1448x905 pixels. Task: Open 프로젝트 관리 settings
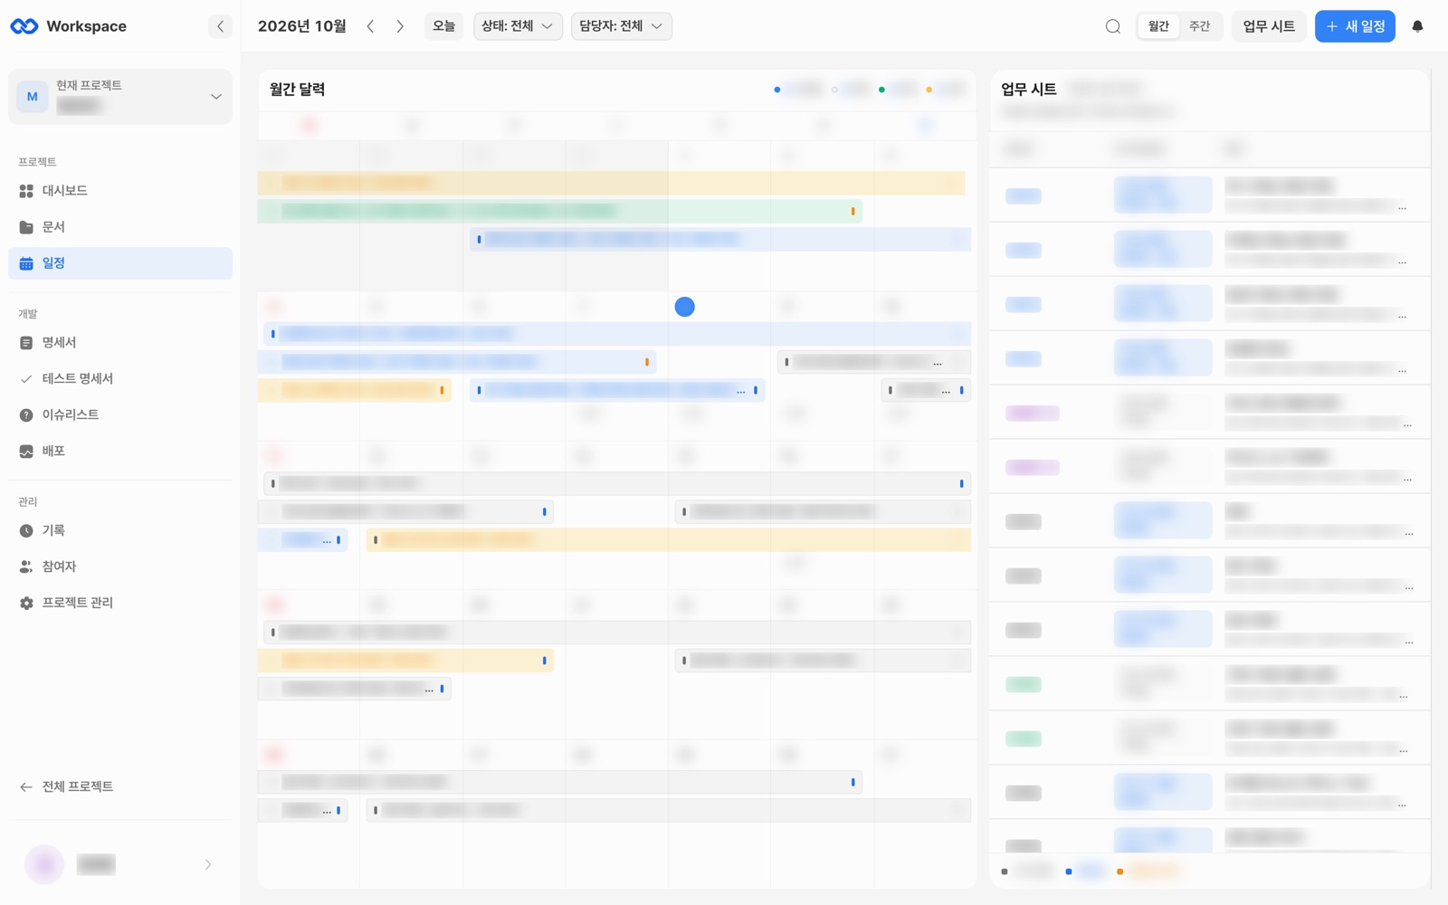(119, 604)
